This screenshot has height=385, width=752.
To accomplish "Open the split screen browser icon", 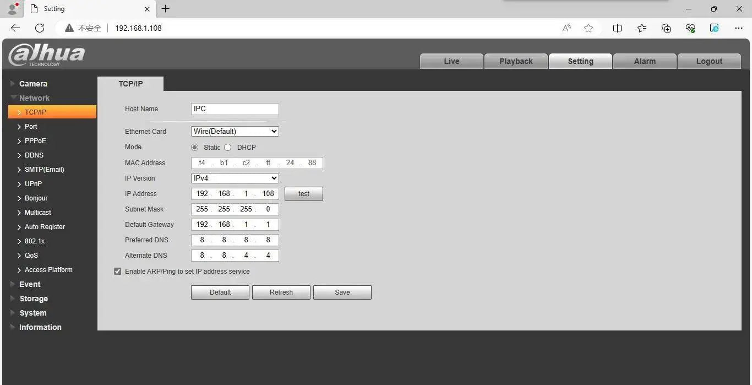I will (618, 28).
